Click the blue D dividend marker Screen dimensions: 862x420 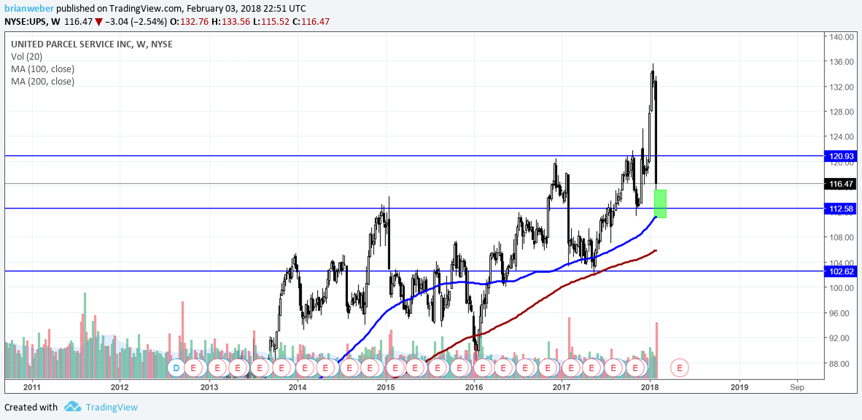pos(176,367)
